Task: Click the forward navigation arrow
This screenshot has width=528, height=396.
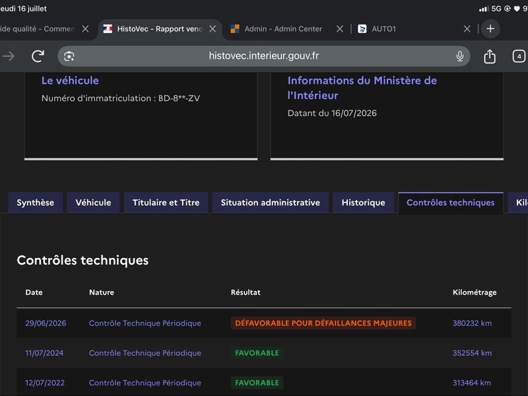Action: click(9, 56)
